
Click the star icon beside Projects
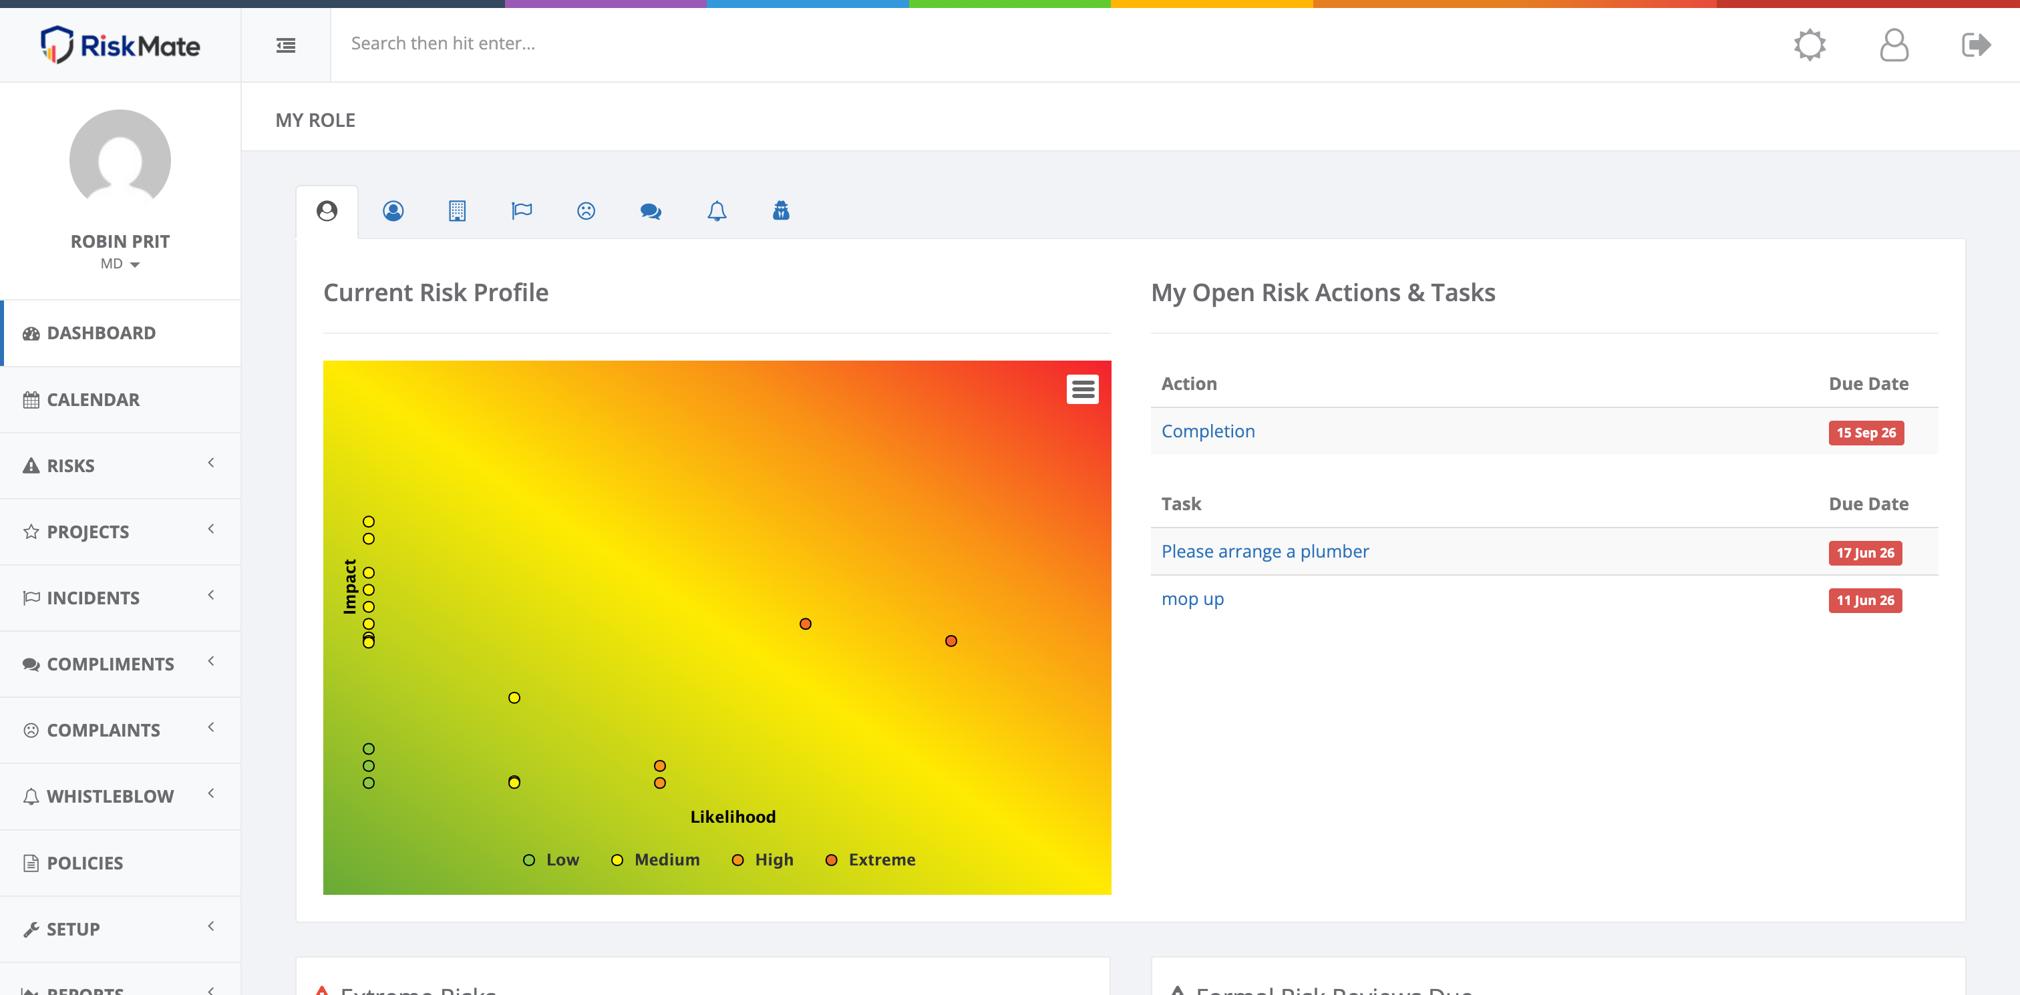[x=31, y=532]
